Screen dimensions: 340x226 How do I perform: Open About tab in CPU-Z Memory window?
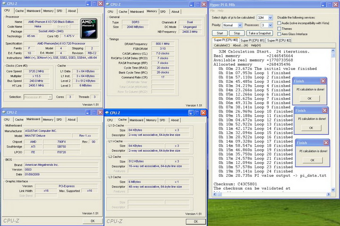tap(175, 12)
